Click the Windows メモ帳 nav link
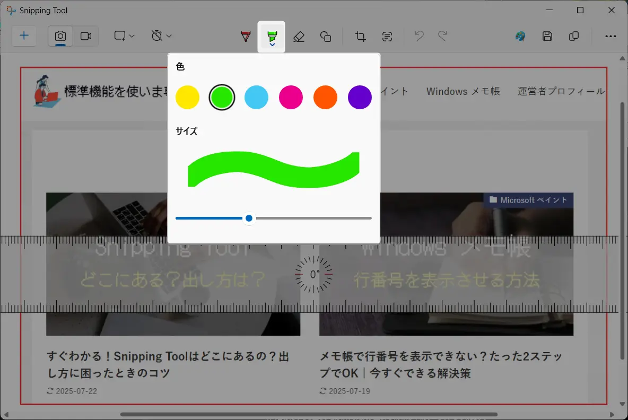Image resolution: width=628 pixels, height=420 pixels. (x=463, y=91)
